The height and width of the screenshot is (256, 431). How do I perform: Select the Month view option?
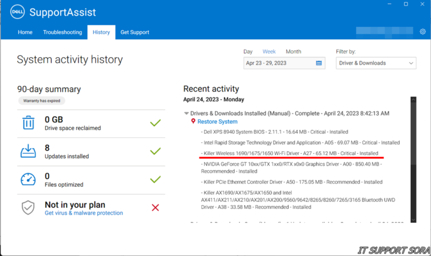[x=293, y=52]
